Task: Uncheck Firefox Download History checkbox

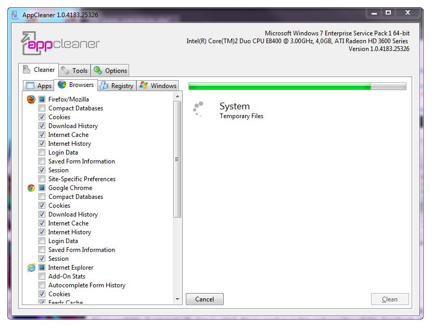Action: click(42, 125)
